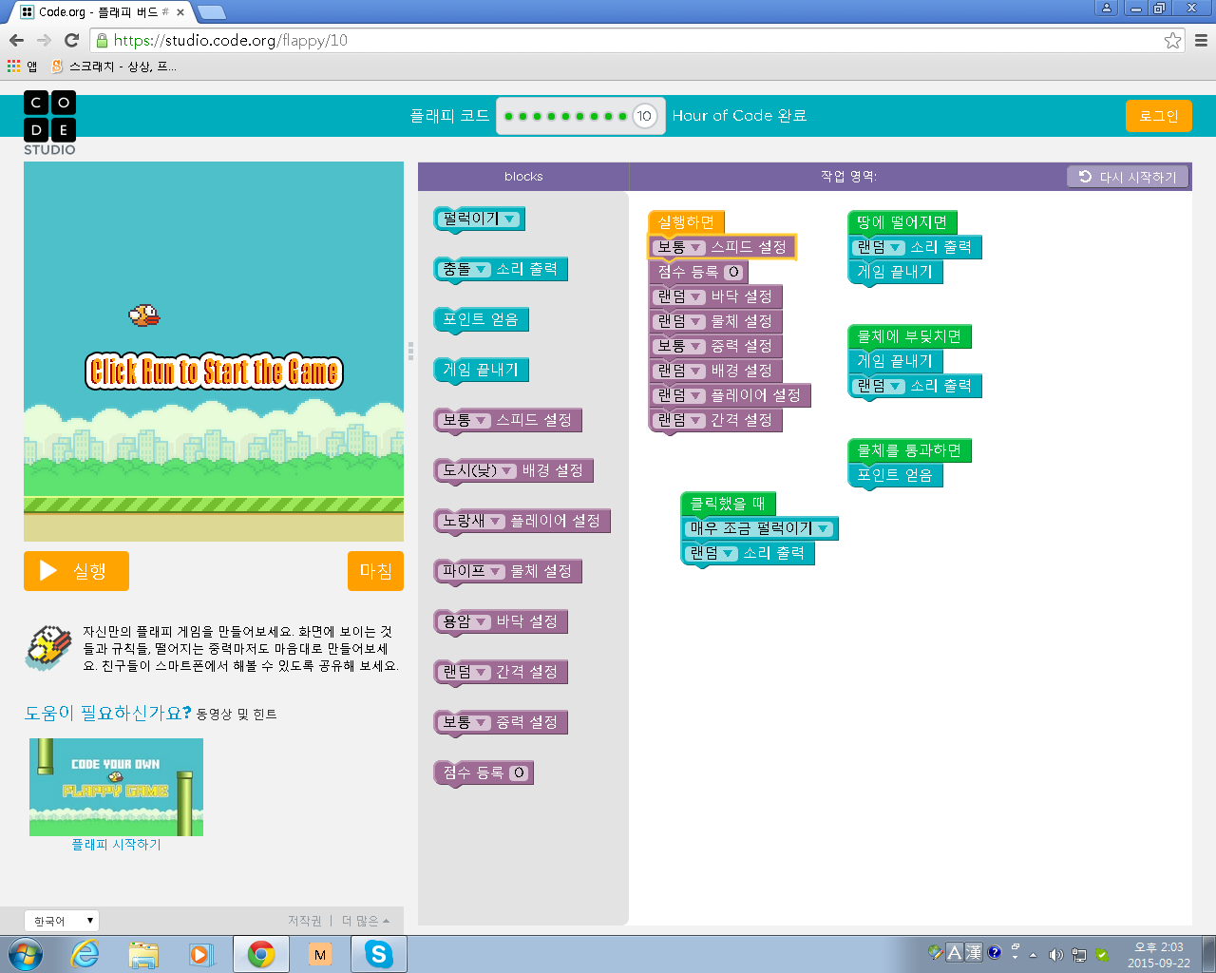The width and height of the screenshot is (1216, 973).
Task: Click the first green progress dot
Action: coord(509,116)
